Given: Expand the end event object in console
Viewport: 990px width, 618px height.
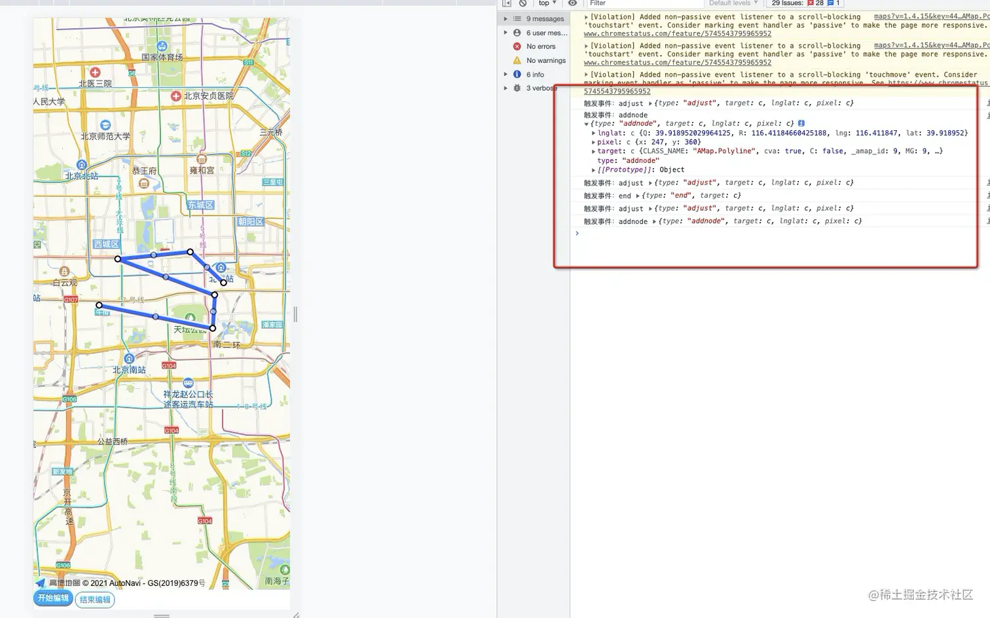Looking at the screenshot, I should point(638,196).
